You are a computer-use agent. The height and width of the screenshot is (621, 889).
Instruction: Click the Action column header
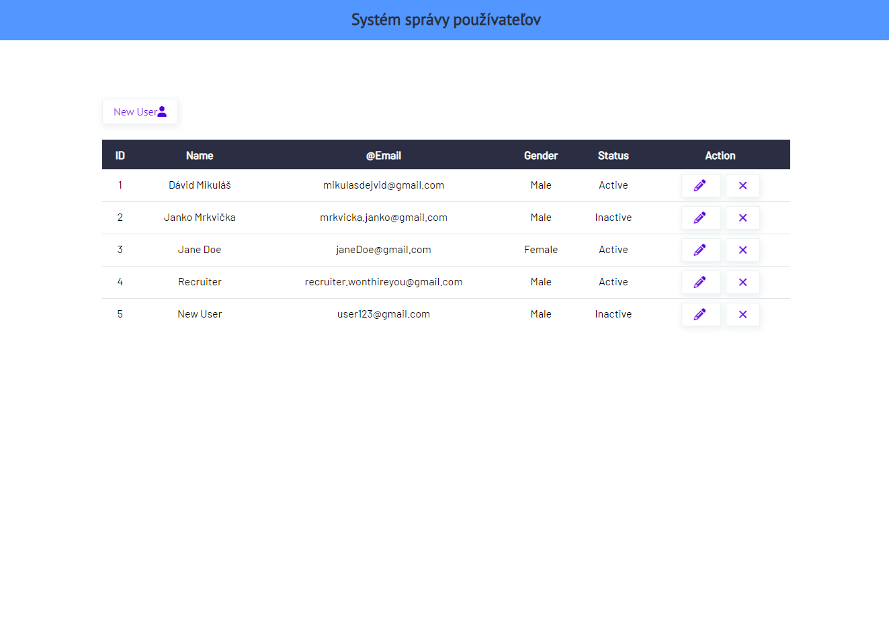[720, 156]
